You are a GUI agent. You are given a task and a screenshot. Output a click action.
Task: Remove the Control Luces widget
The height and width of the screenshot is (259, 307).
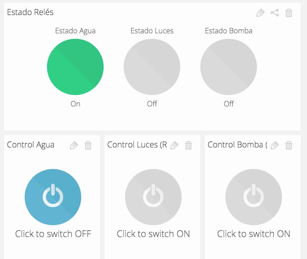(x=189, y=145)
